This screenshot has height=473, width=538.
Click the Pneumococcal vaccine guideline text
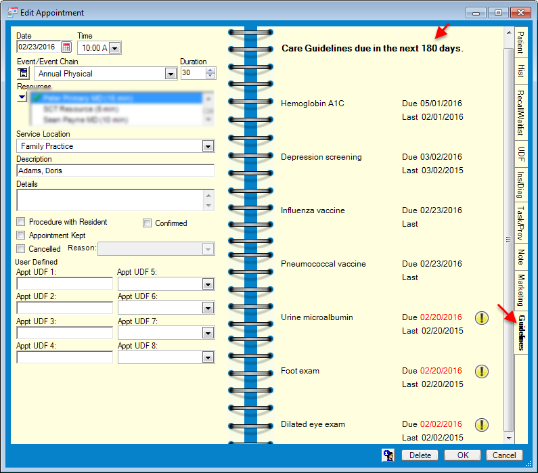323,264
